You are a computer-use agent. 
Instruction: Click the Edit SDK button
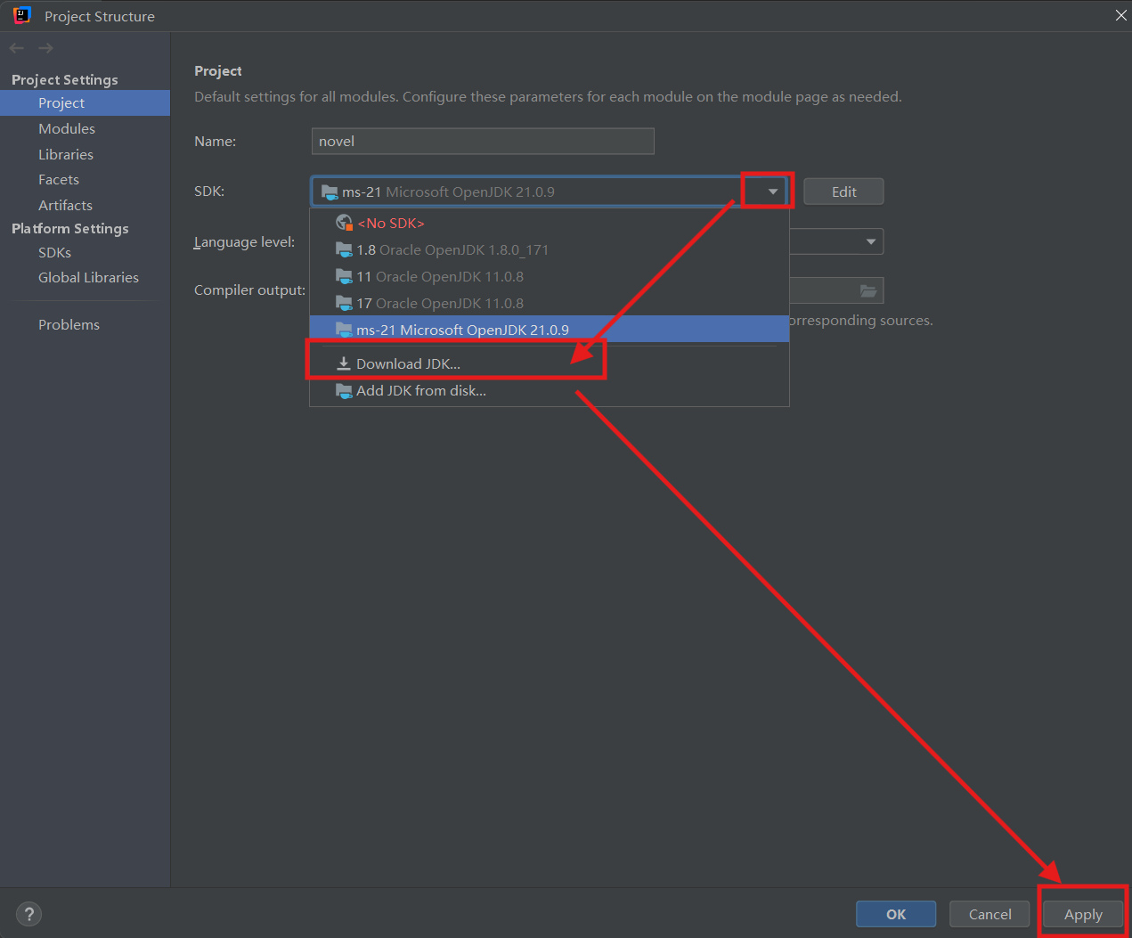(x=843, y=192)
